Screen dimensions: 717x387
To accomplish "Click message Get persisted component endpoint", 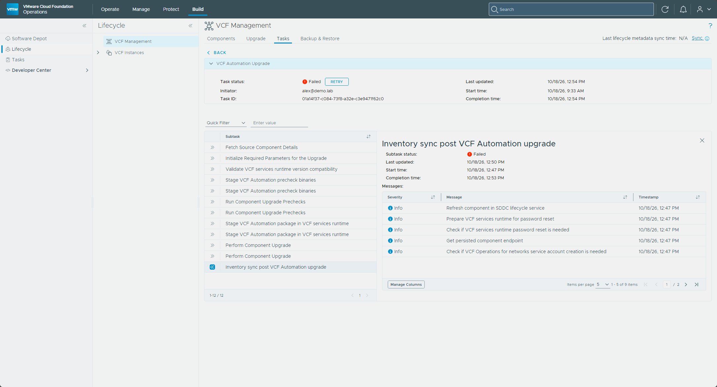I will point(484,241).
